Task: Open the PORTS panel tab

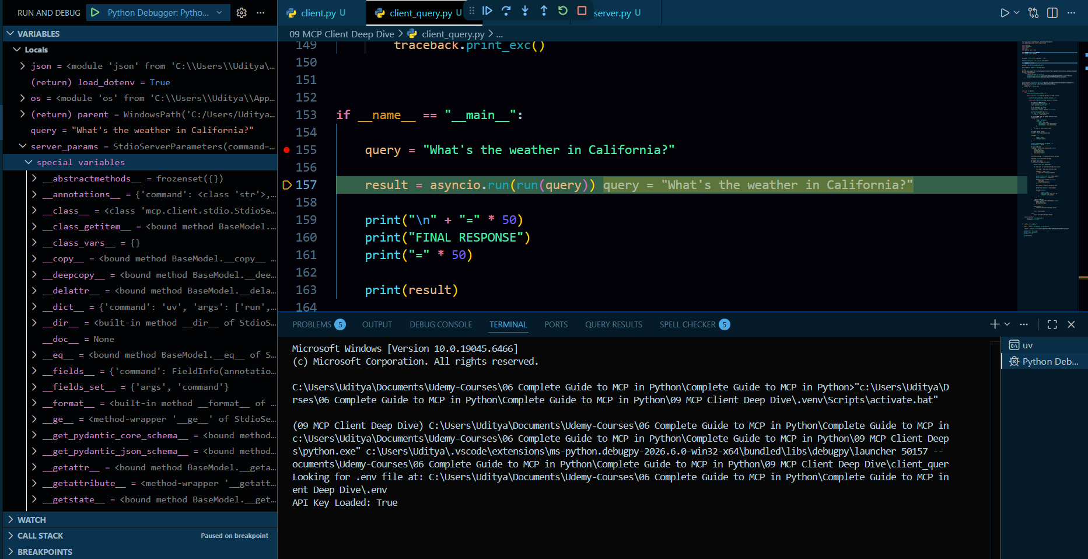Action: tap(556, 324)
